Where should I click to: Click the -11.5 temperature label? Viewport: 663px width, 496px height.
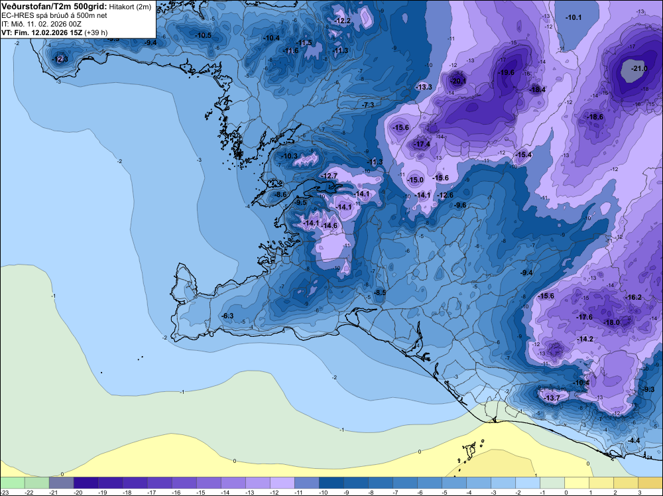[304, 42]
